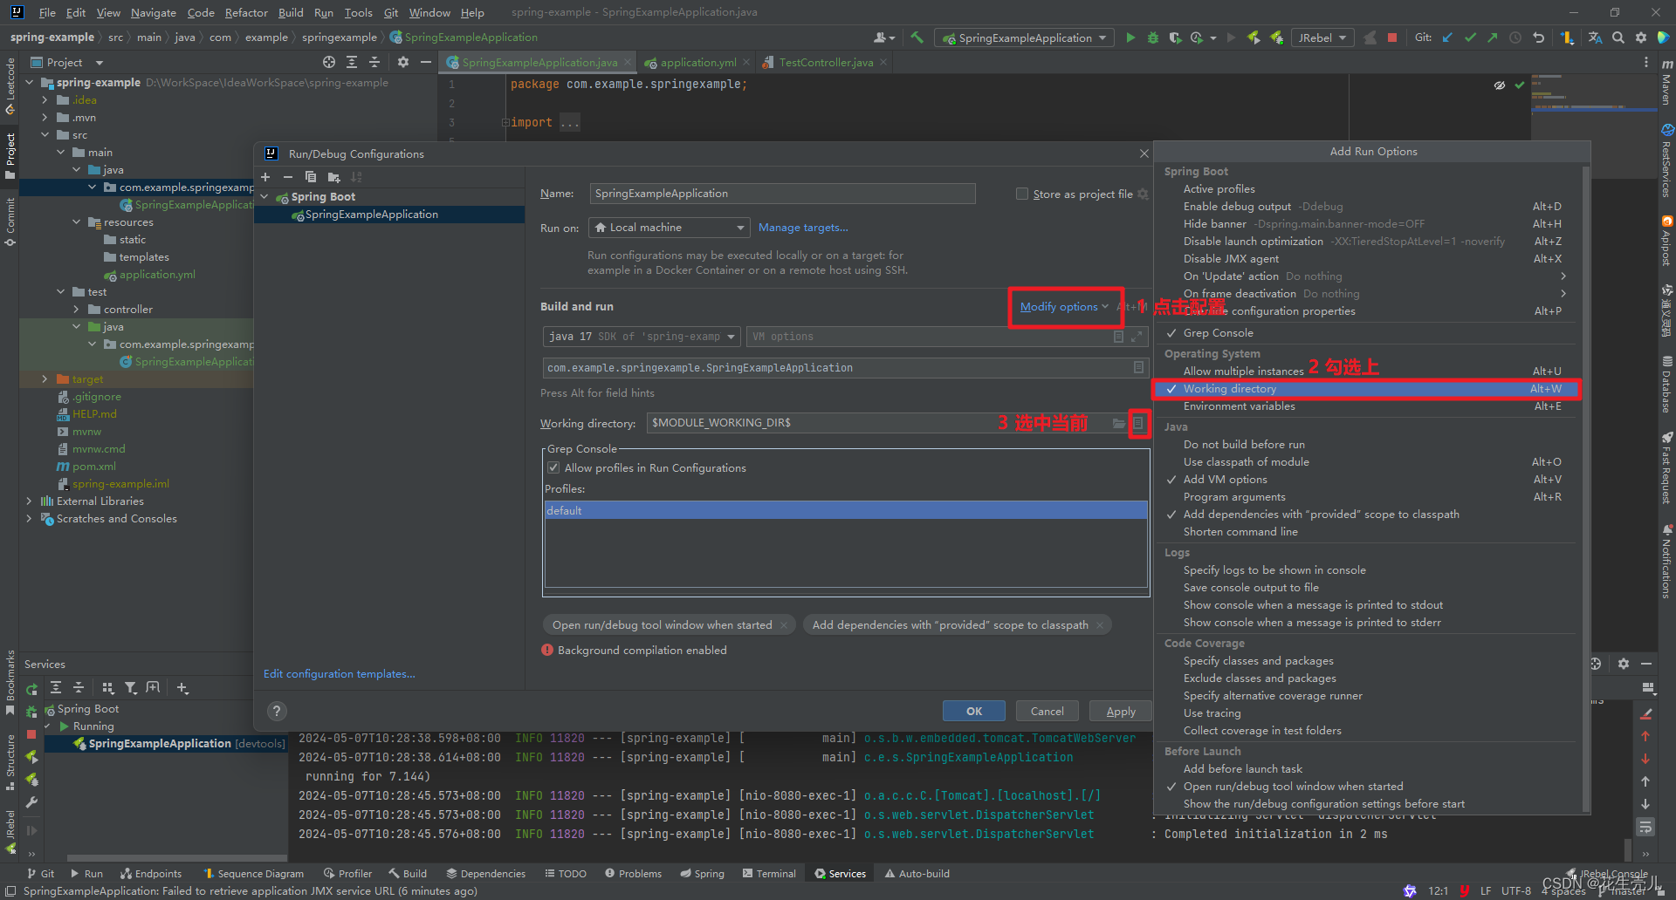Add new configuration plus icon in dialog

[x=265, y=177]
